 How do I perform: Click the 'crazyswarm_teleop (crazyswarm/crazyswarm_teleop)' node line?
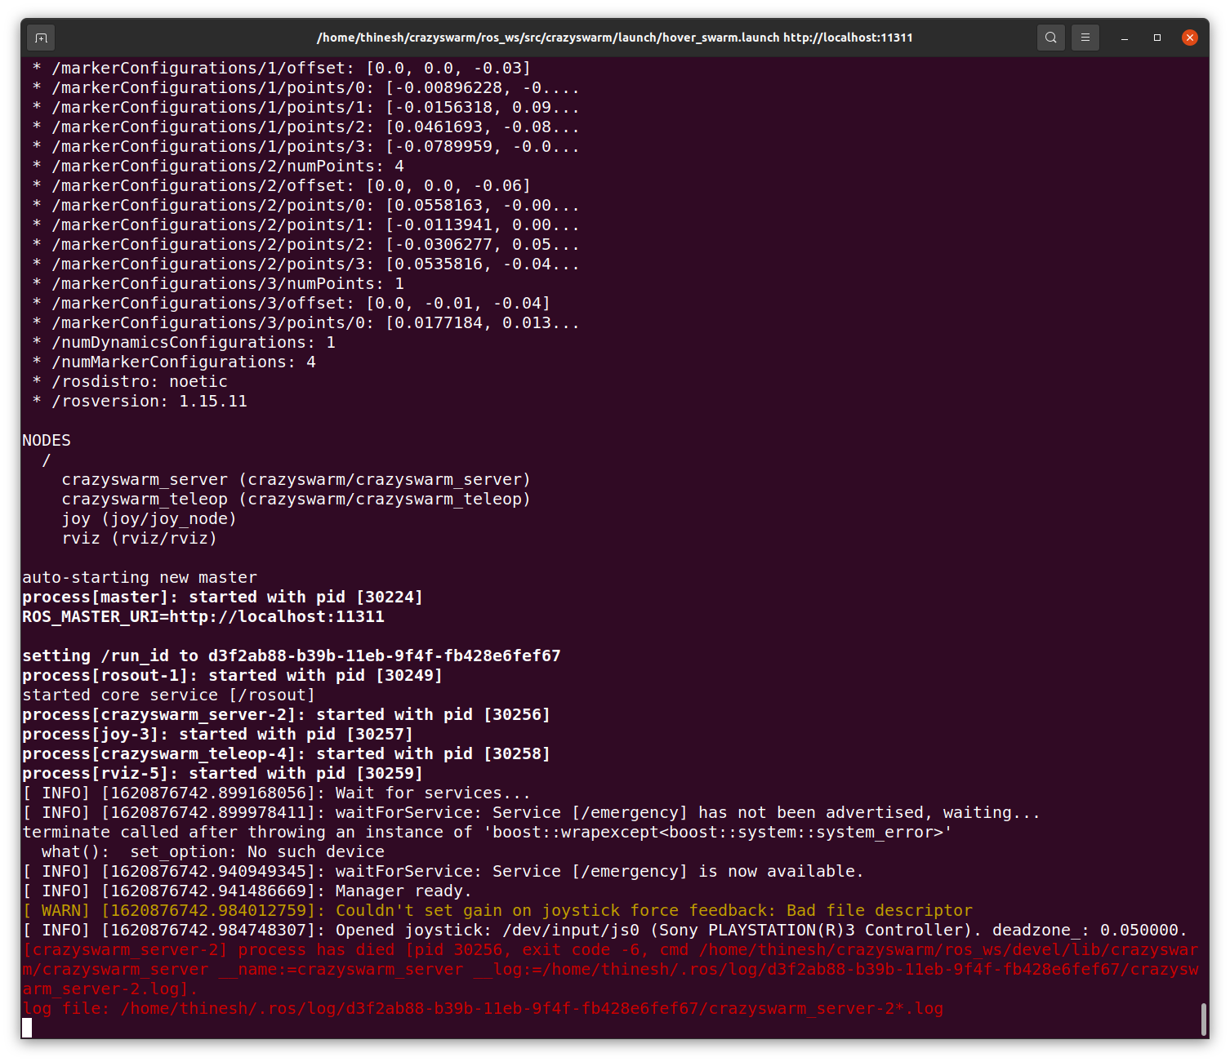click(x=296, y=500)
